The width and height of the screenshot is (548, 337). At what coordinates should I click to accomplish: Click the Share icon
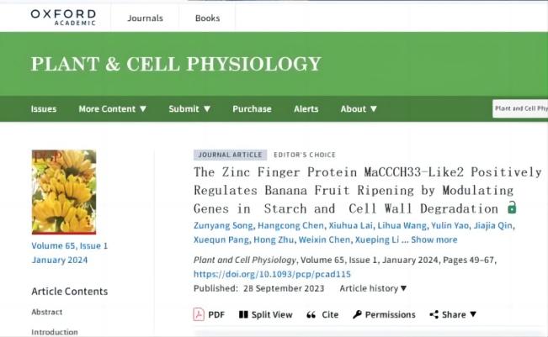(x=434, y=314)
